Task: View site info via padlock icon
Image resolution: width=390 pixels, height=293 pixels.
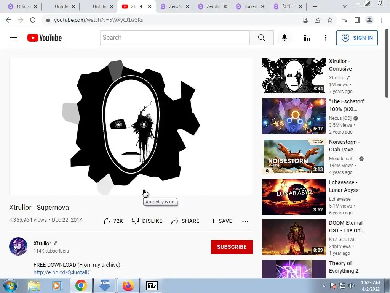Action: tap(48, 20)
